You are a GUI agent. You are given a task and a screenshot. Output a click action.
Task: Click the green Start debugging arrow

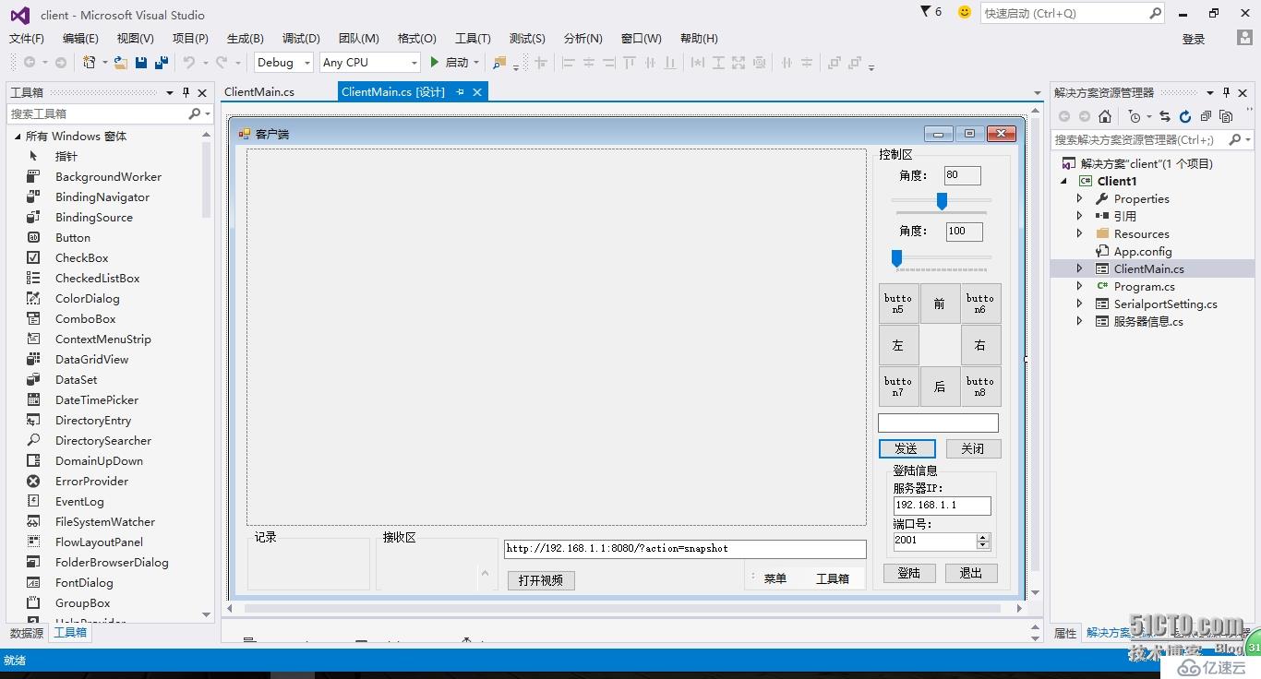[x=434, y=62]
